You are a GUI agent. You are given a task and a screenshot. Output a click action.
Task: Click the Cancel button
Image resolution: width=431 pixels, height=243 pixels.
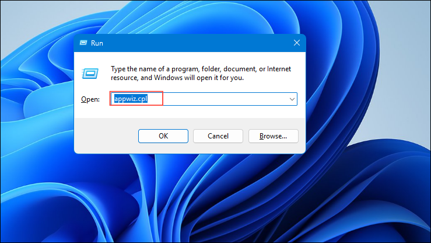pyautogui.click(x=218, y=136)
